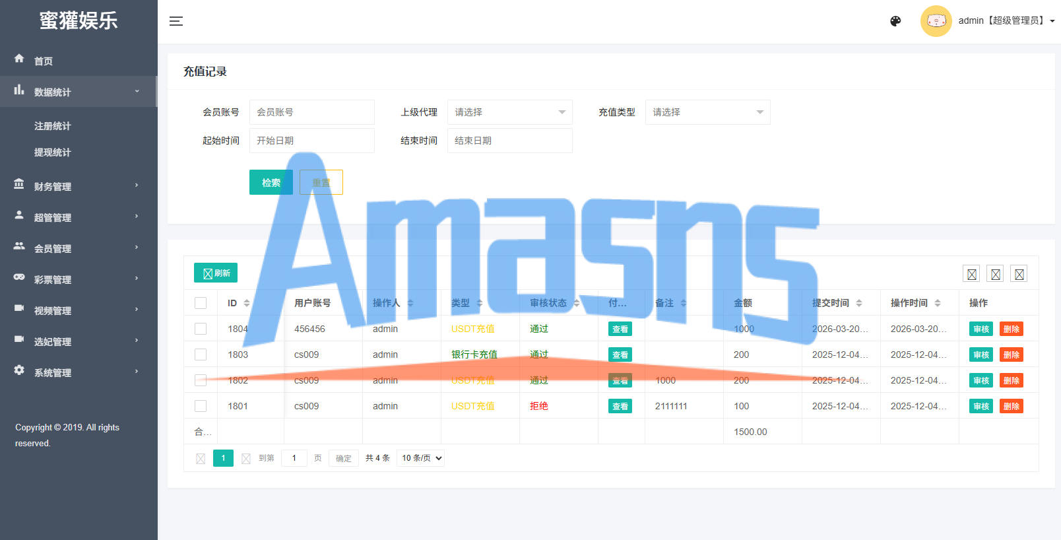This screenshot has height=540, width=1061.
Task: Open the theme color palette icon
Action: (895, 21)
